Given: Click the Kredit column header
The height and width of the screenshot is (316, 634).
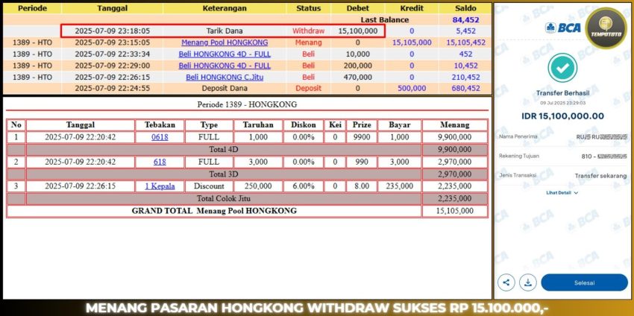Looking at the screenshot, I should click(412, 8).
